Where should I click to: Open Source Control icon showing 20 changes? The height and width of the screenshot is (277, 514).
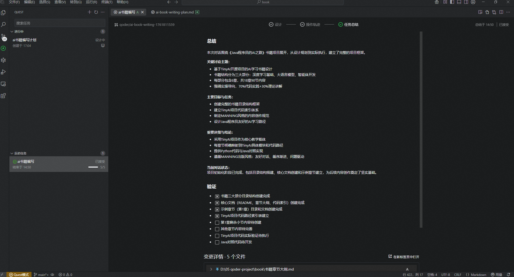click(4, 36)
